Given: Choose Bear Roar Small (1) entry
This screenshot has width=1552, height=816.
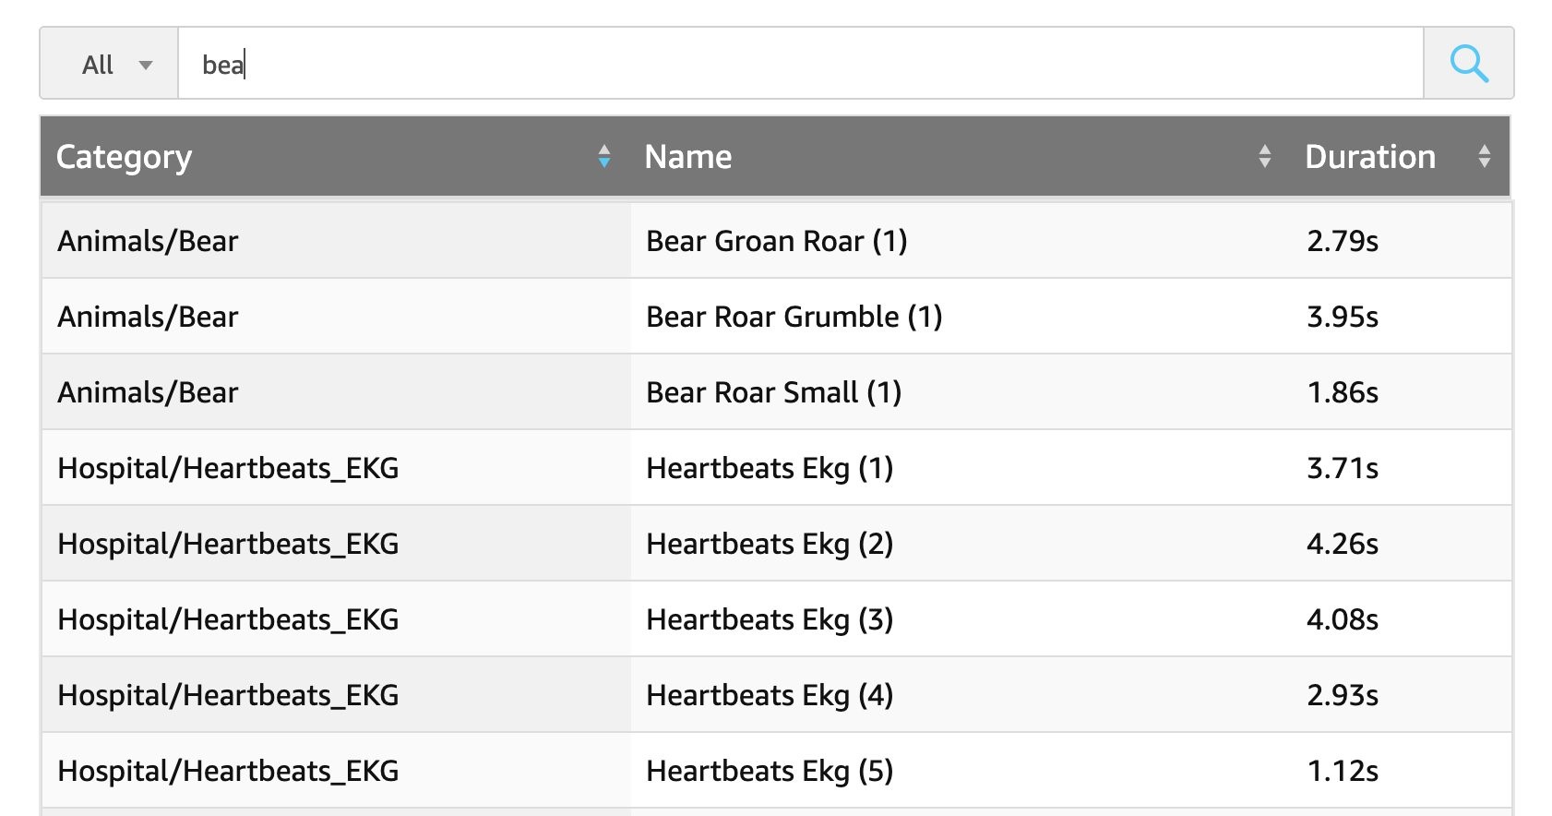Looking at the screenshot, I should click(773, 392).
